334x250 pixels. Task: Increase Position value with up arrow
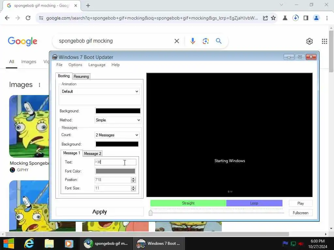[x=133, y=179]
